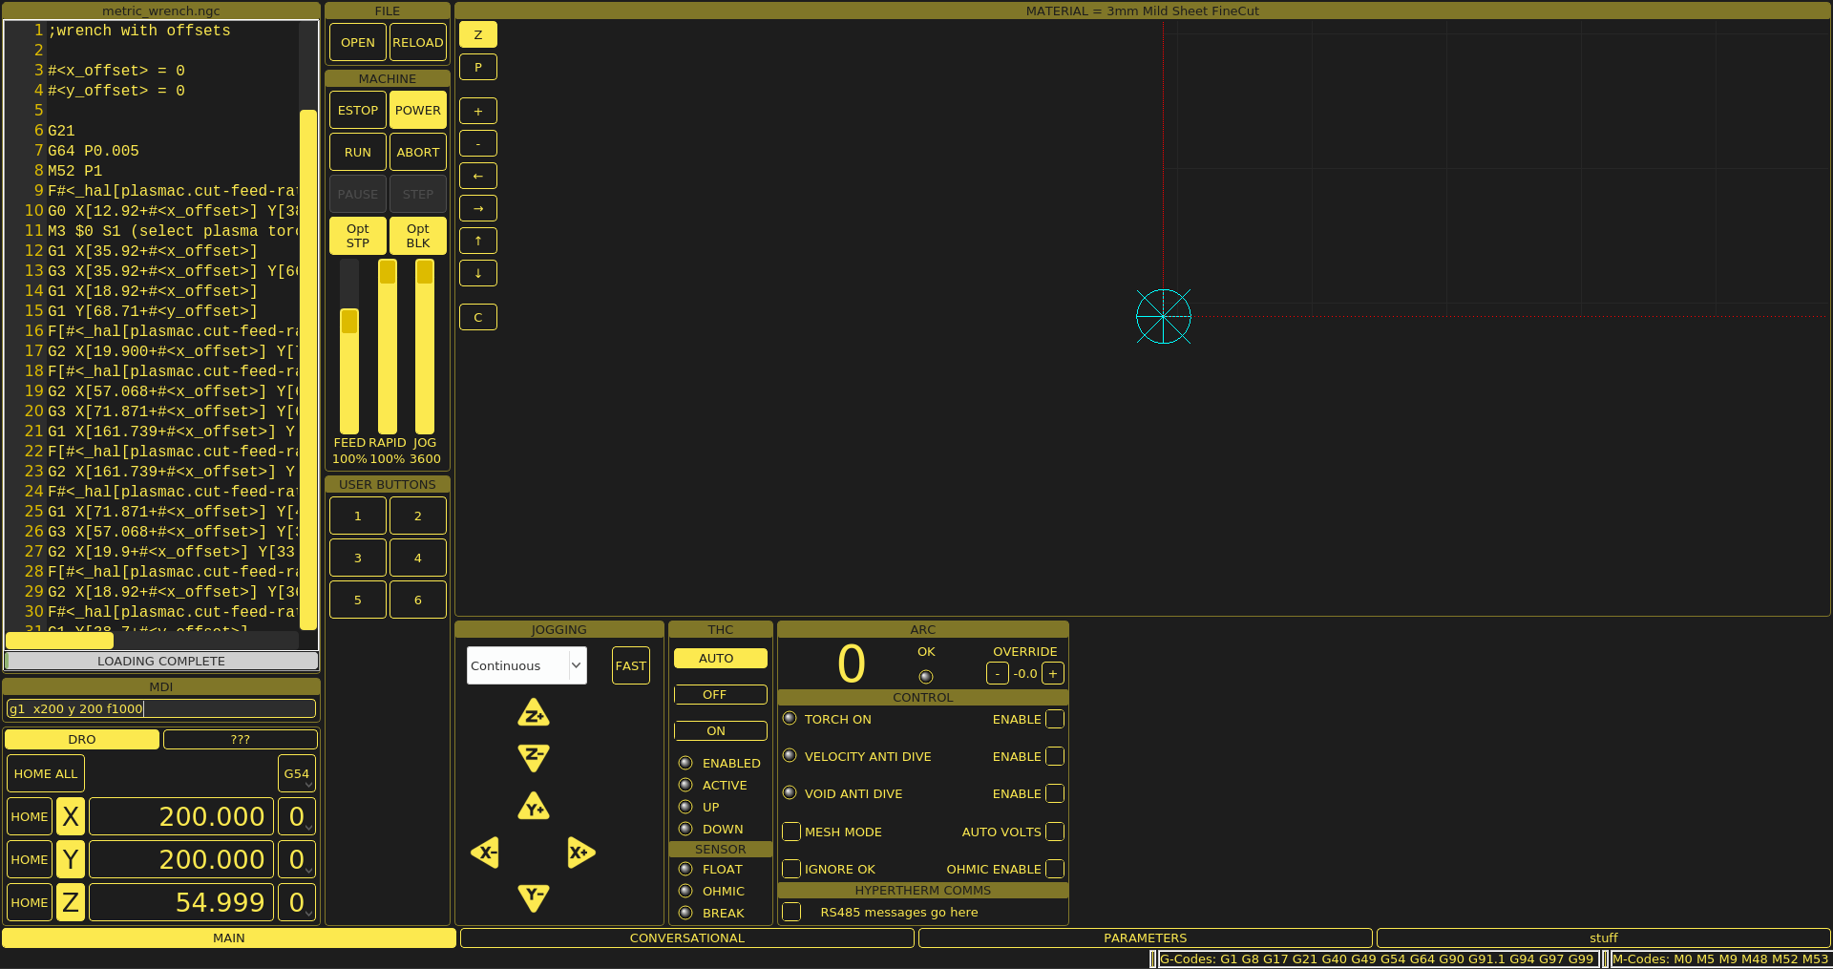This screenshot has width=1833, height=969.
Task: Click the X+ jog arrow
Action: [x=581, y=853]
